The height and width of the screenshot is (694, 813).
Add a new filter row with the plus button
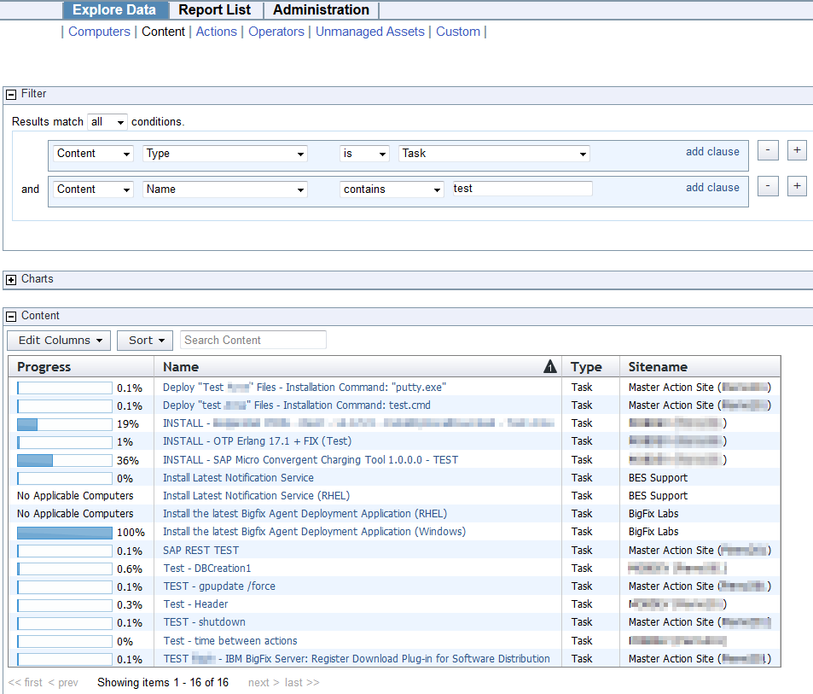coord(796,150)
